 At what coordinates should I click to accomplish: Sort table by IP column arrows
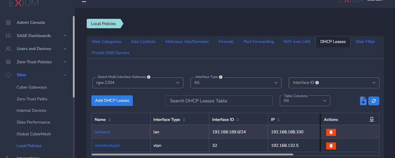pos(279,120)
